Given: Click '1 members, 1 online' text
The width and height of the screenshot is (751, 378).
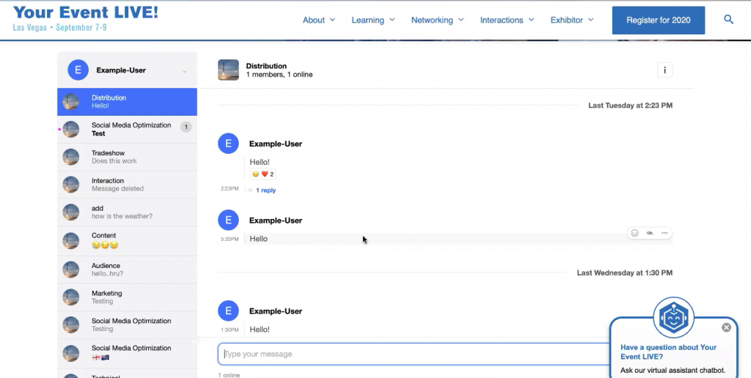Looking at the screenshot, I should point(279,75).
